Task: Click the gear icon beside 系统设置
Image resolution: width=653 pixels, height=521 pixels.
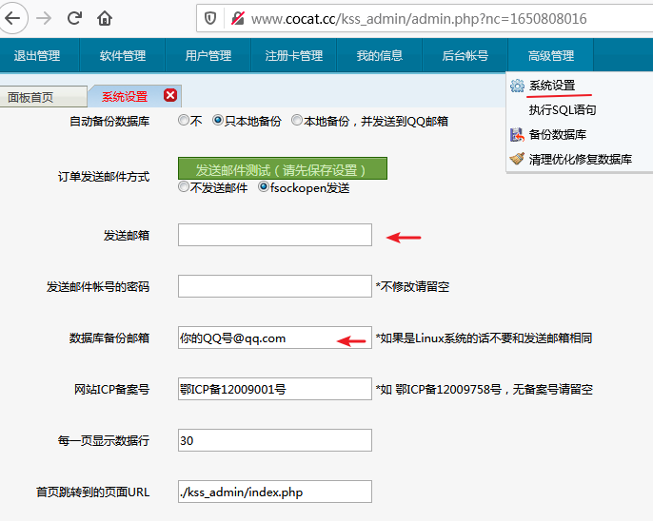Action: [x=517, y=86]
